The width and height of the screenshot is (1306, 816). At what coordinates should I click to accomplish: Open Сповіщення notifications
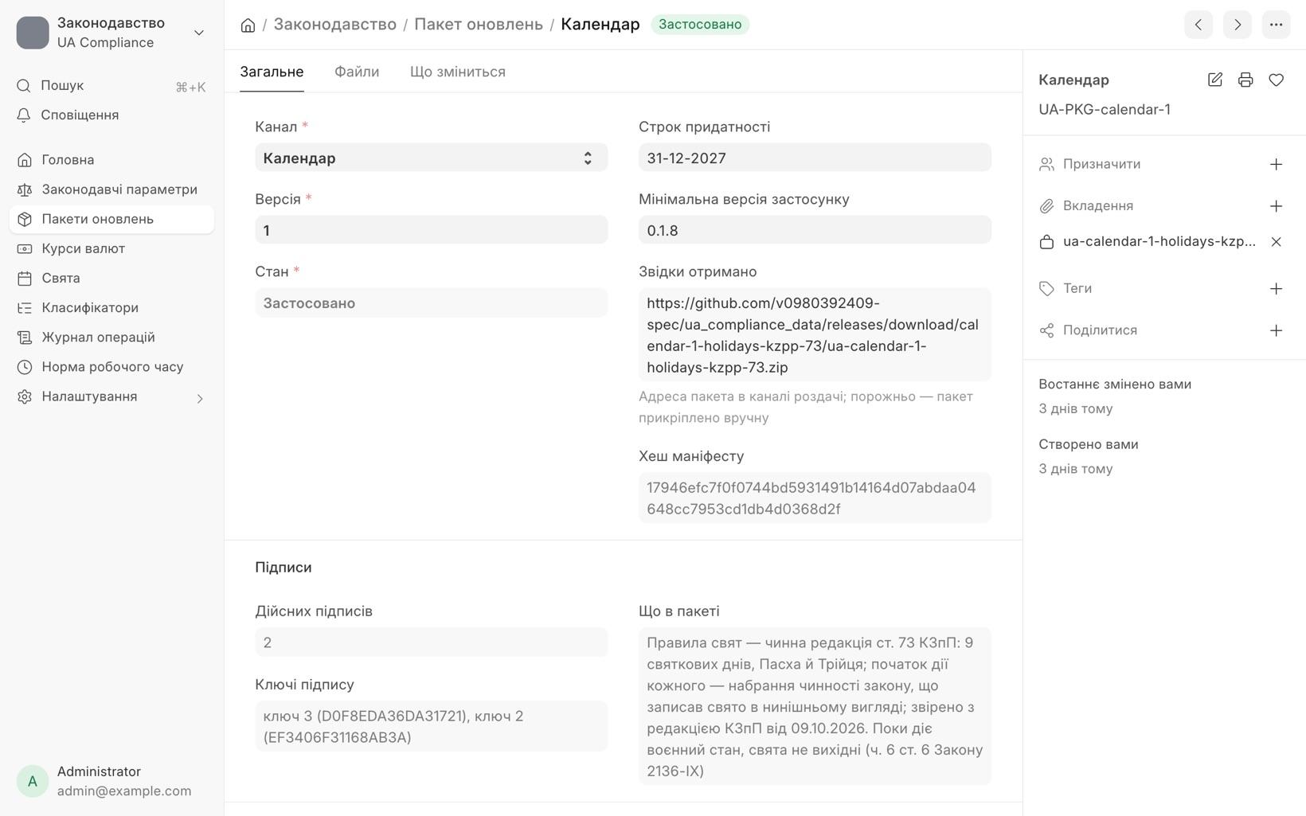(111, 115)
